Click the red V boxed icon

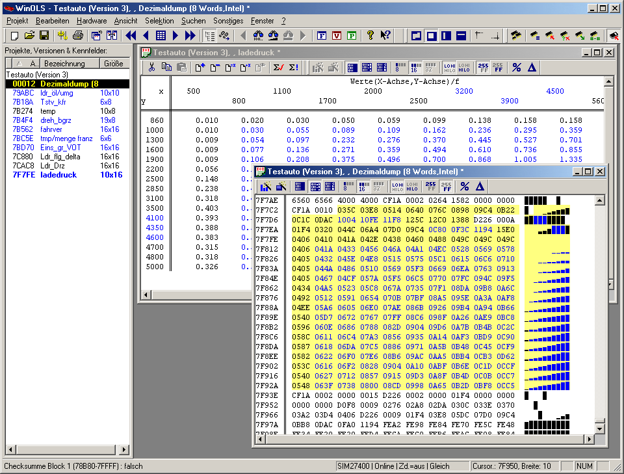(x=337, y=36)
